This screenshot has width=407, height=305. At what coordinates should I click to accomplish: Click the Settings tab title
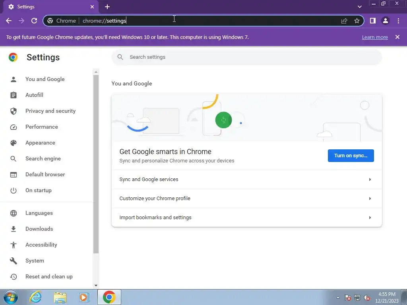tap(26, 7)
